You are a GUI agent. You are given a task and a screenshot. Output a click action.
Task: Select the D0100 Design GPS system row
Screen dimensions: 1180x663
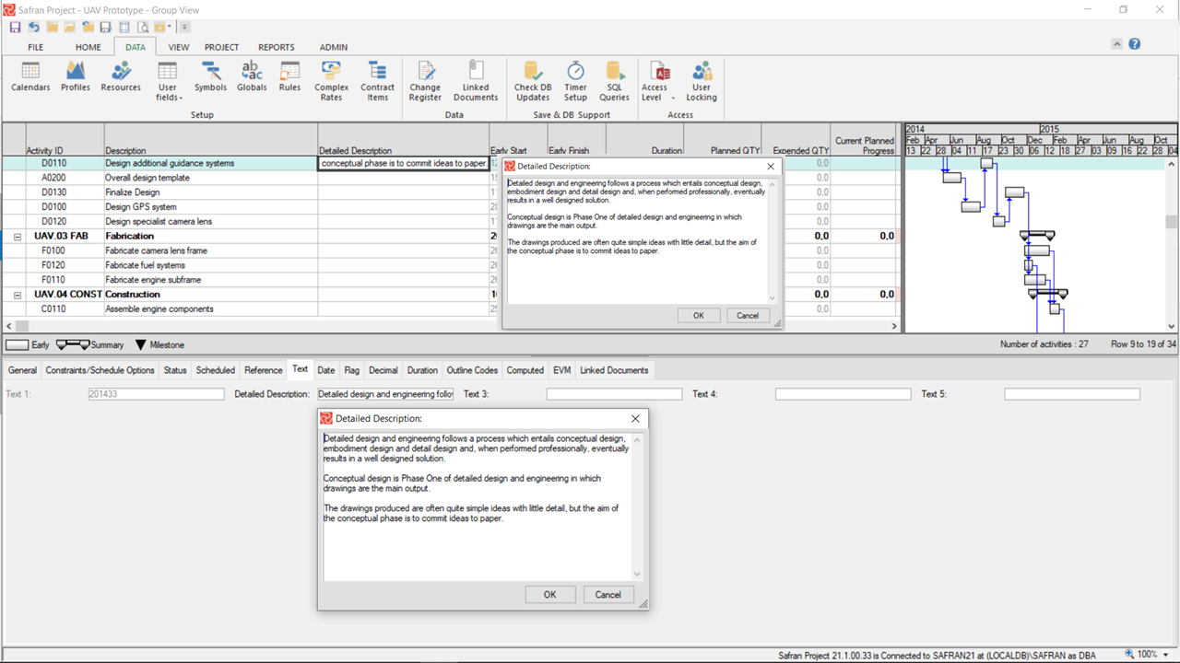click(x=450, y=207)
